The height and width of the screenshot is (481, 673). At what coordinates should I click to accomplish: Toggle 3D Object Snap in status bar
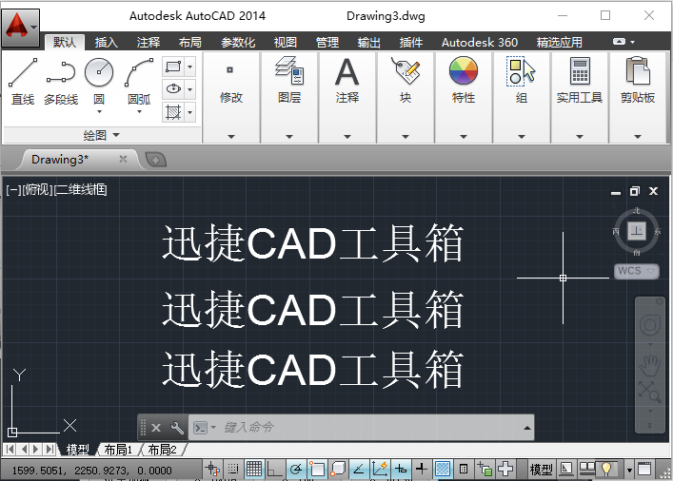338,469
